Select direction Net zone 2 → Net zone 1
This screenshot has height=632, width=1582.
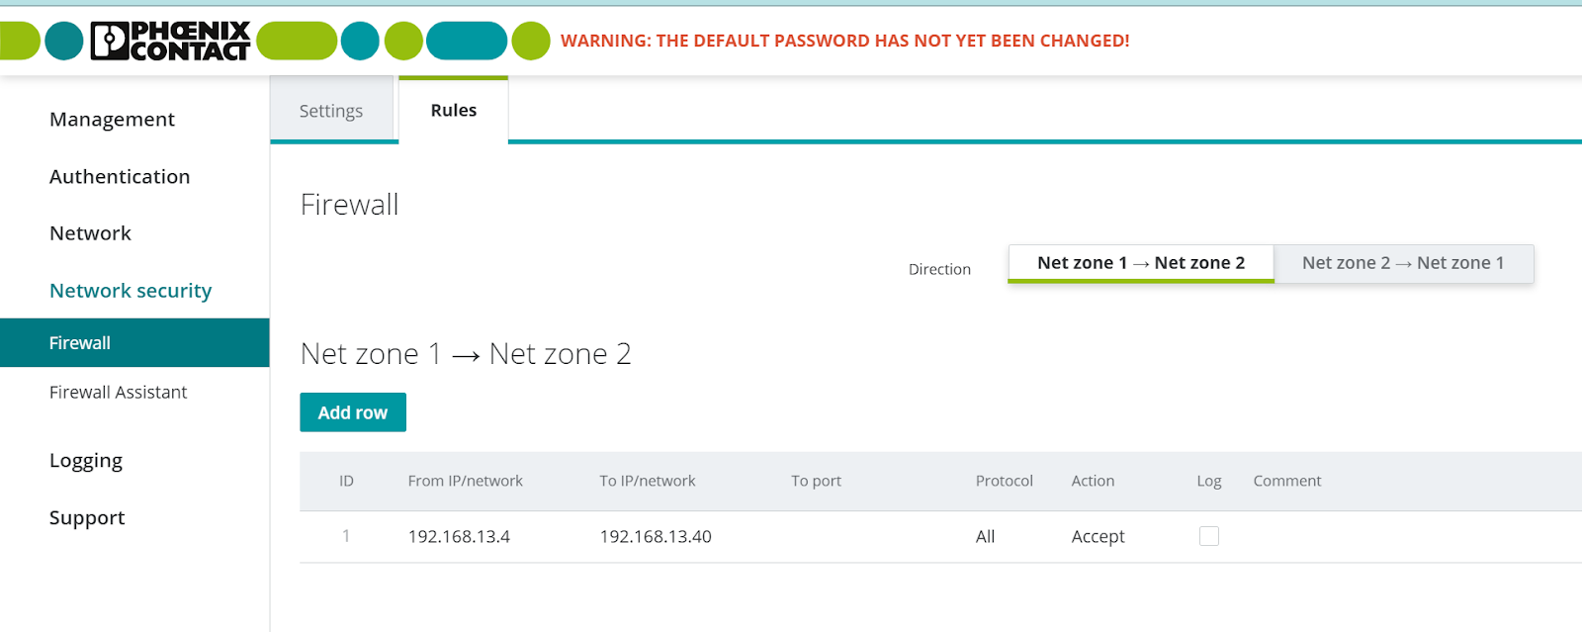(x=1403, y=263)
